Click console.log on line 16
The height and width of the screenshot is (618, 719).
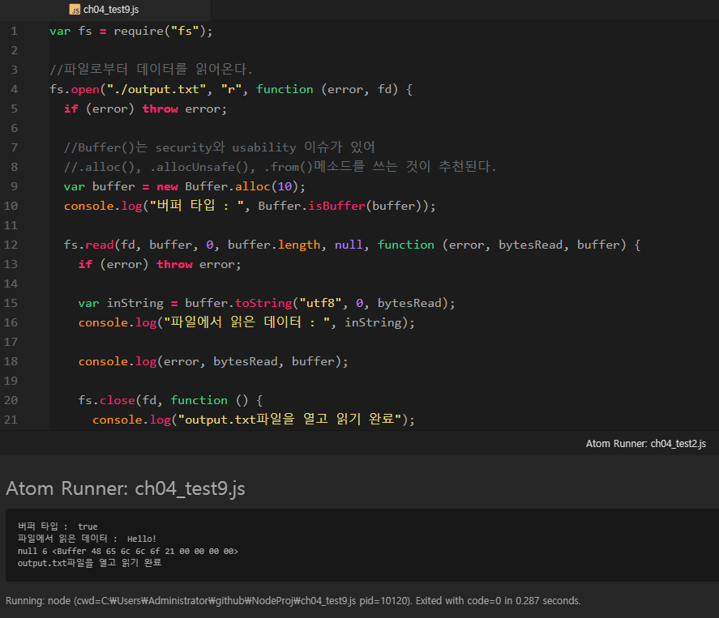click(118, 322)
